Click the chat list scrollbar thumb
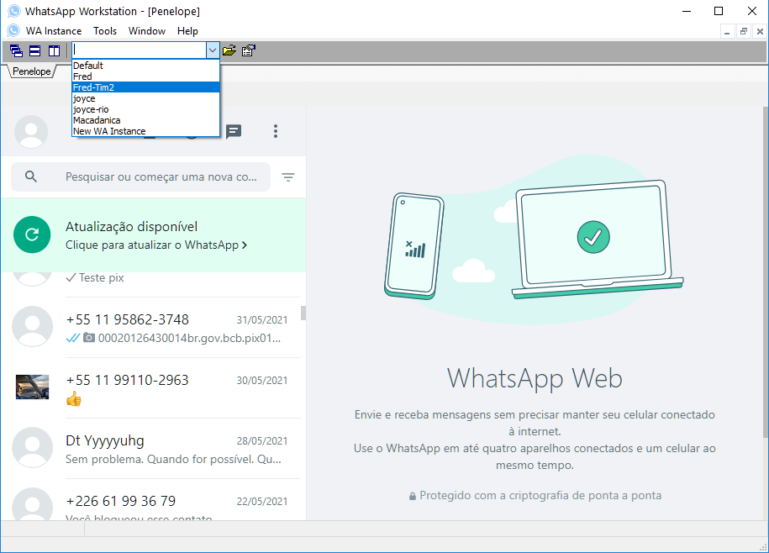Viewport: 769px width, 553px height. [x=303, y=313]
